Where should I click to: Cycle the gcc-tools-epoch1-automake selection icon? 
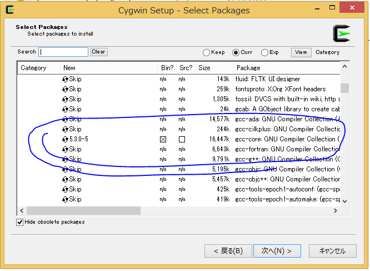tap(65, 200)
